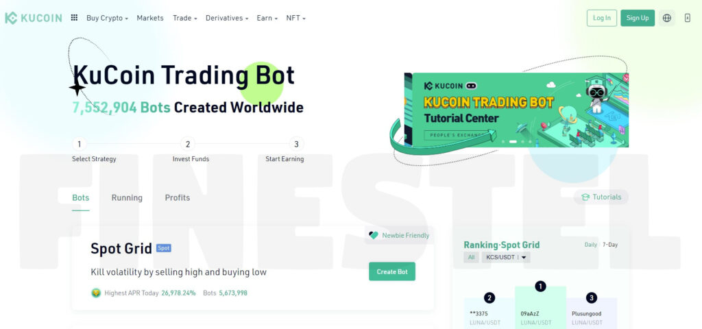The width and height of the screenshot is (702, 329).
Task: Click ranked user **3375
Action: [x=479, y=314]
